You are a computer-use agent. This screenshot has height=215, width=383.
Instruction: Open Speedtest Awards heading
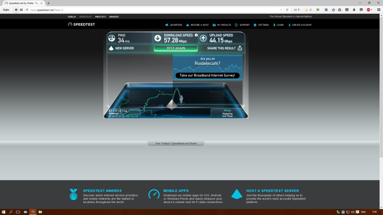click(x=102, y=191)
